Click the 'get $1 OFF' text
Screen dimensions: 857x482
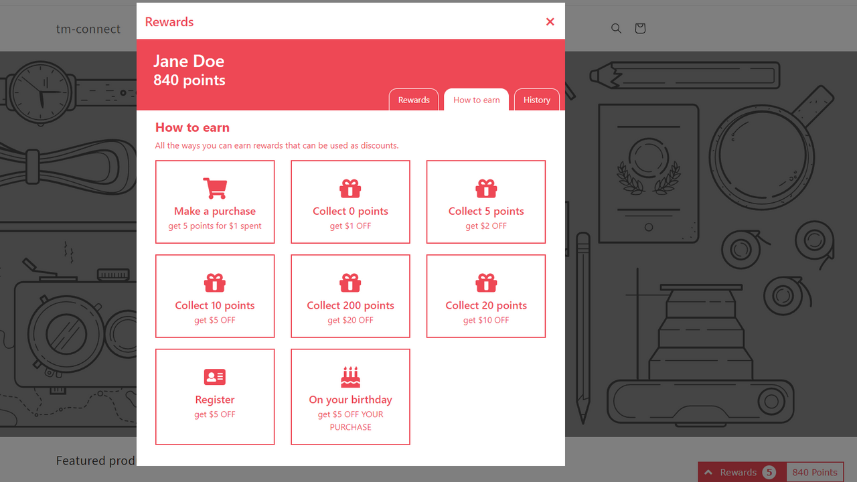pos(350,226)
